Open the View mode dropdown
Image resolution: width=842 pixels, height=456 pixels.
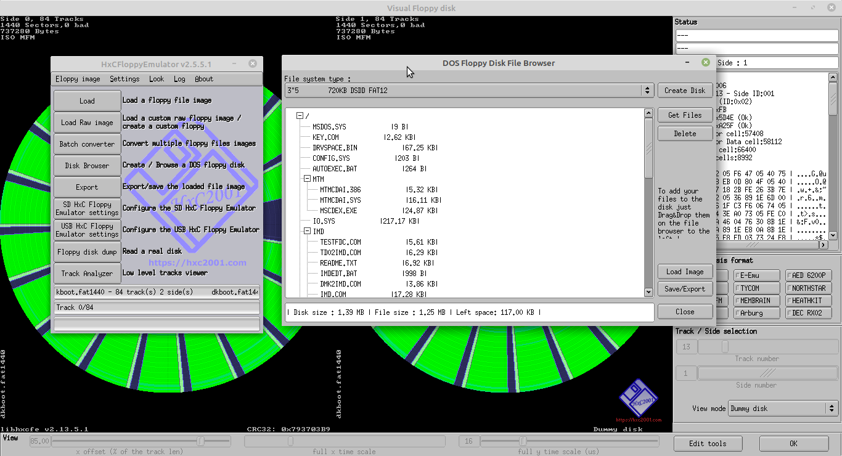pos(783,409)
